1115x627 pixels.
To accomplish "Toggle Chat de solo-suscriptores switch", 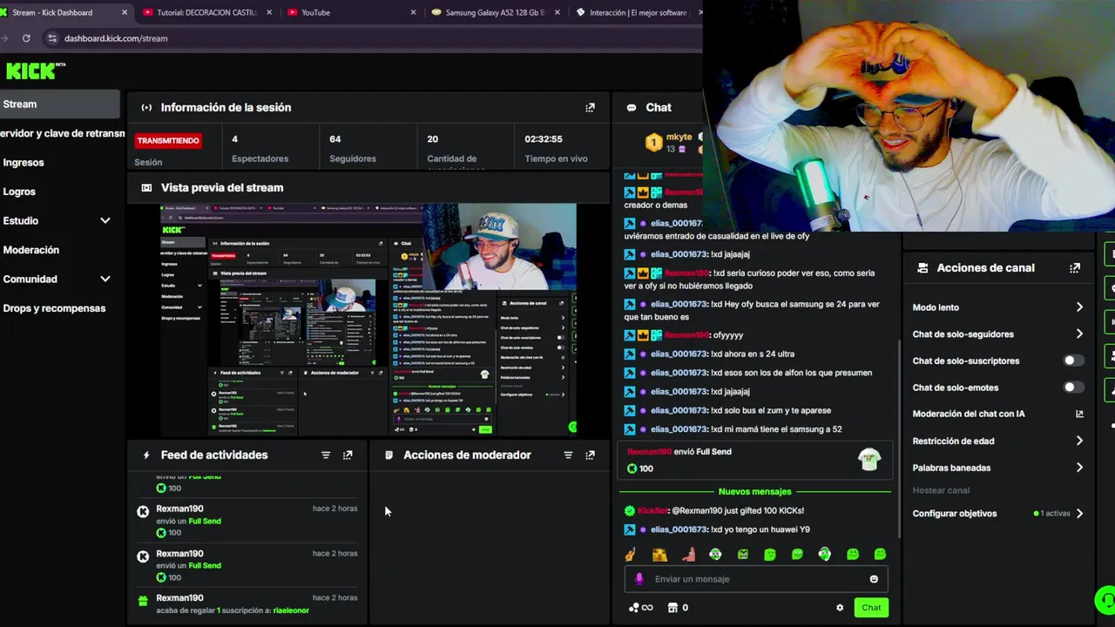I will [x=1073, y=361].
